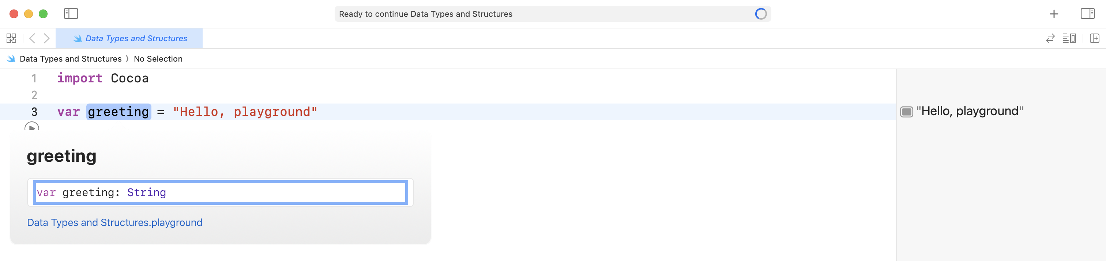The image size is (1106, 261).
Task: Expand the No Selection breadcrumb menu
Action: point(158,59)
